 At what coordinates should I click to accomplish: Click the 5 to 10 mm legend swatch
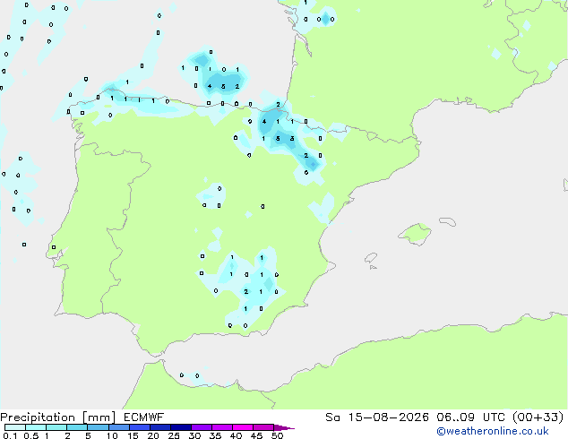tap(98, 427)
